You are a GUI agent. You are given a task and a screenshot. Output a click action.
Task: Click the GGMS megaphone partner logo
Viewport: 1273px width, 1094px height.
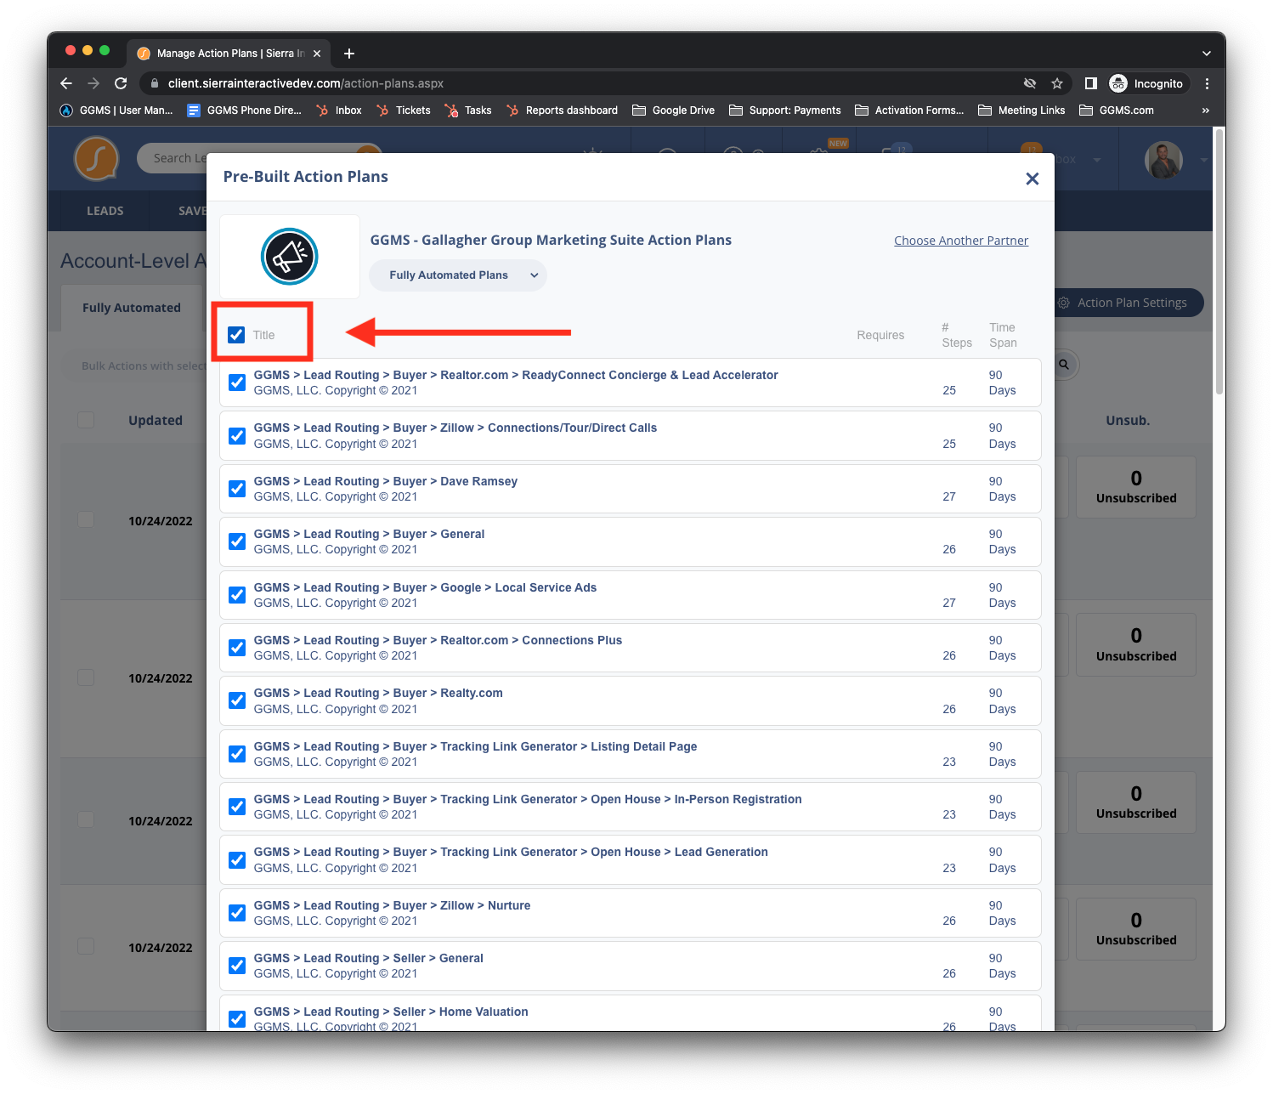[289, 257]
